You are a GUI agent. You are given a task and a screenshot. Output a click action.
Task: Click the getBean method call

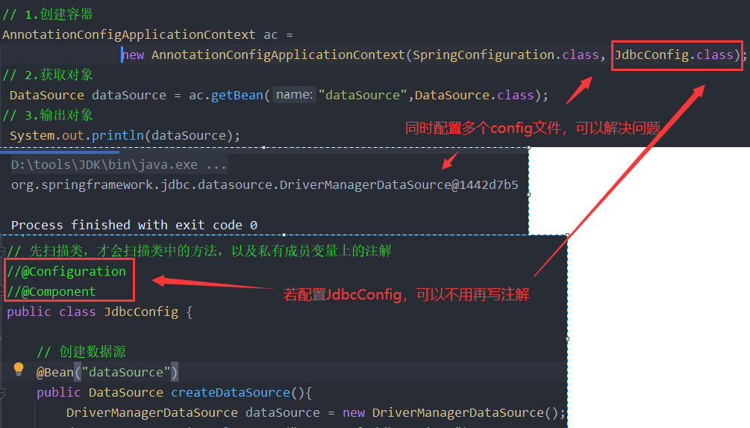point(237,96)
